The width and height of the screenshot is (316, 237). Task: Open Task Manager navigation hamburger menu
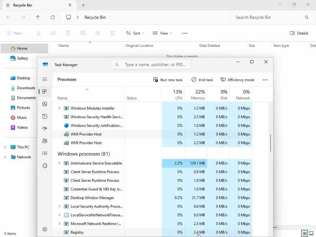[x=45, y=79]
